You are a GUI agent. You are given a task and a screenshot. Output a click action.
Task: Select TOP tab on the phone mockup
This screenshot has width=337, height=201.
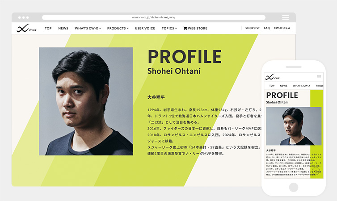point(272,86)
